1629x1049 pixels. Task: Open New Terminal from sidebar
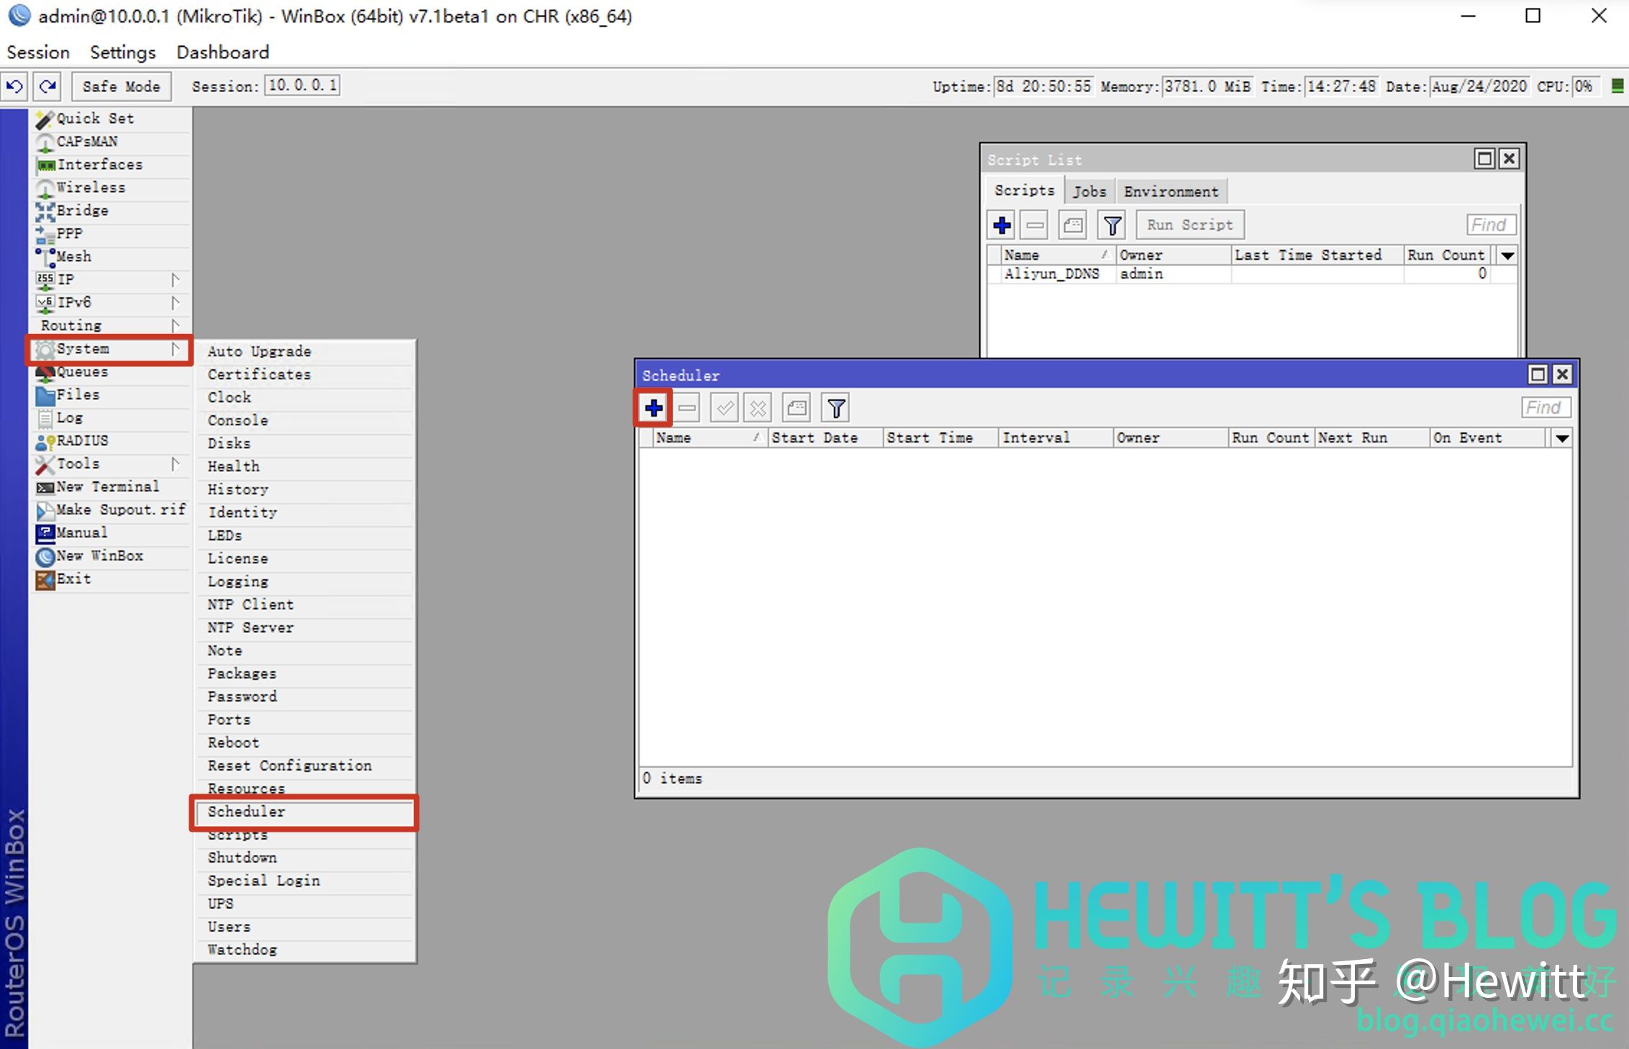coord(112,487)
